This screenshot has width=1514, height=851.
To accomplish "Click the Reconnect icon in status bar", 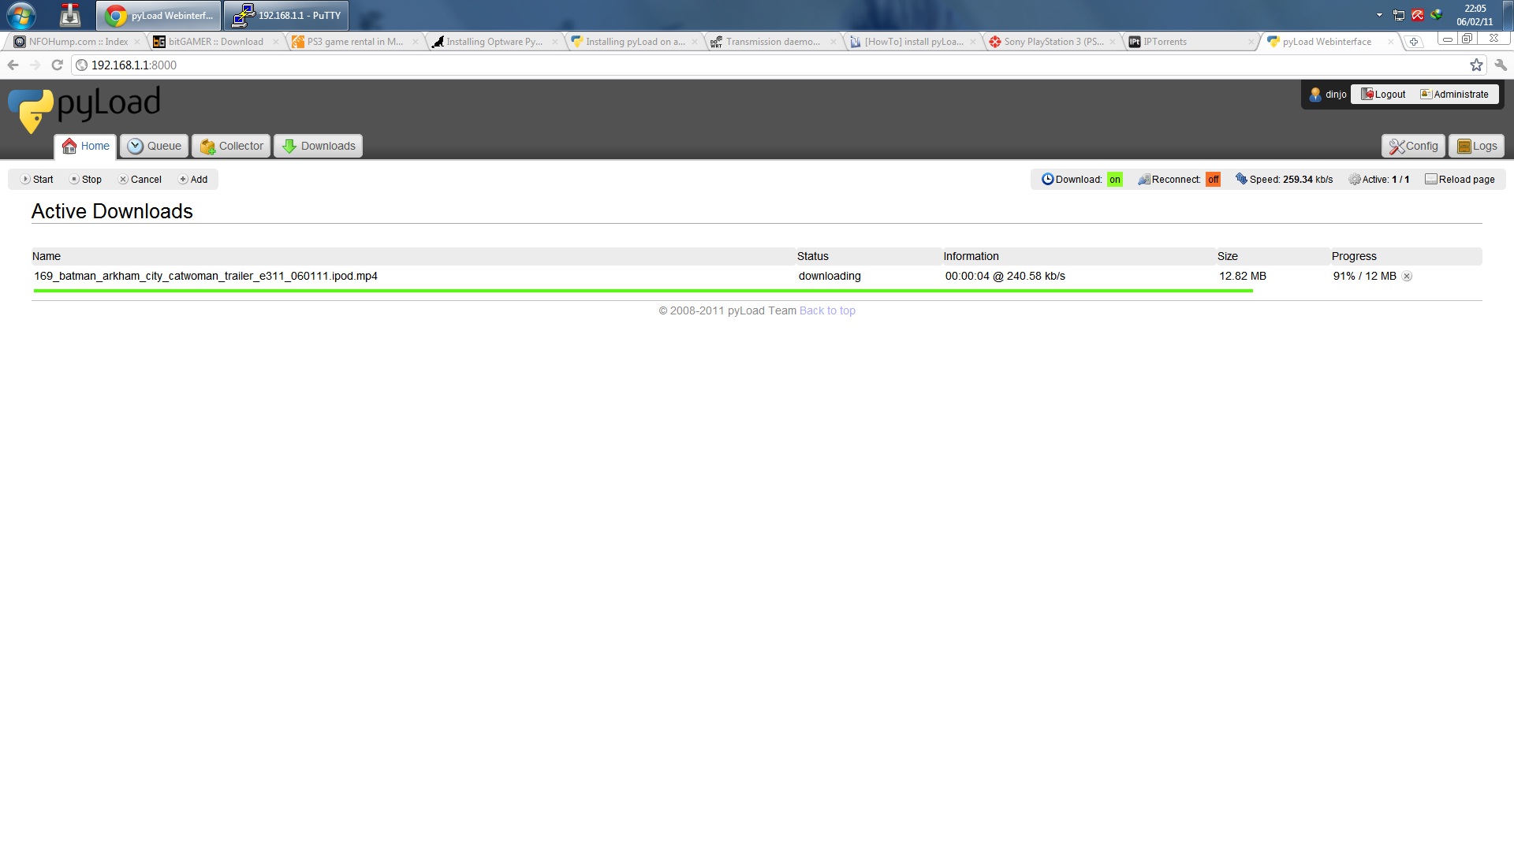I will click(1144, 180).
